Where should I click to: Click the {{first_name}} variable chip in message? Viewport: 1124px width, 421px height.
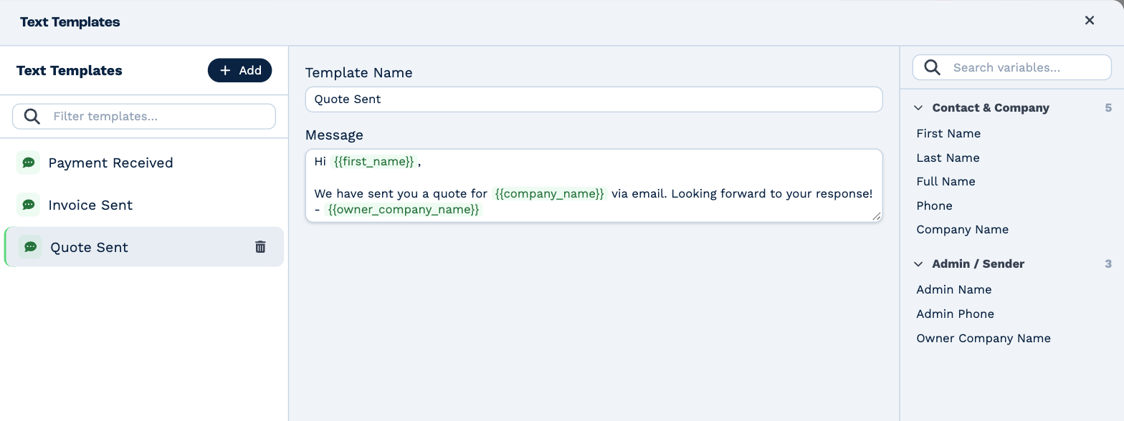pos(374,162)
